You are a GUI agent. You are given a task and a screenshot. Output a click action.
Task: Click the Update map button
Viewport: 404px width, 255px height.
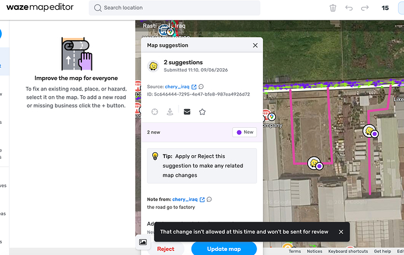point(224,249)
